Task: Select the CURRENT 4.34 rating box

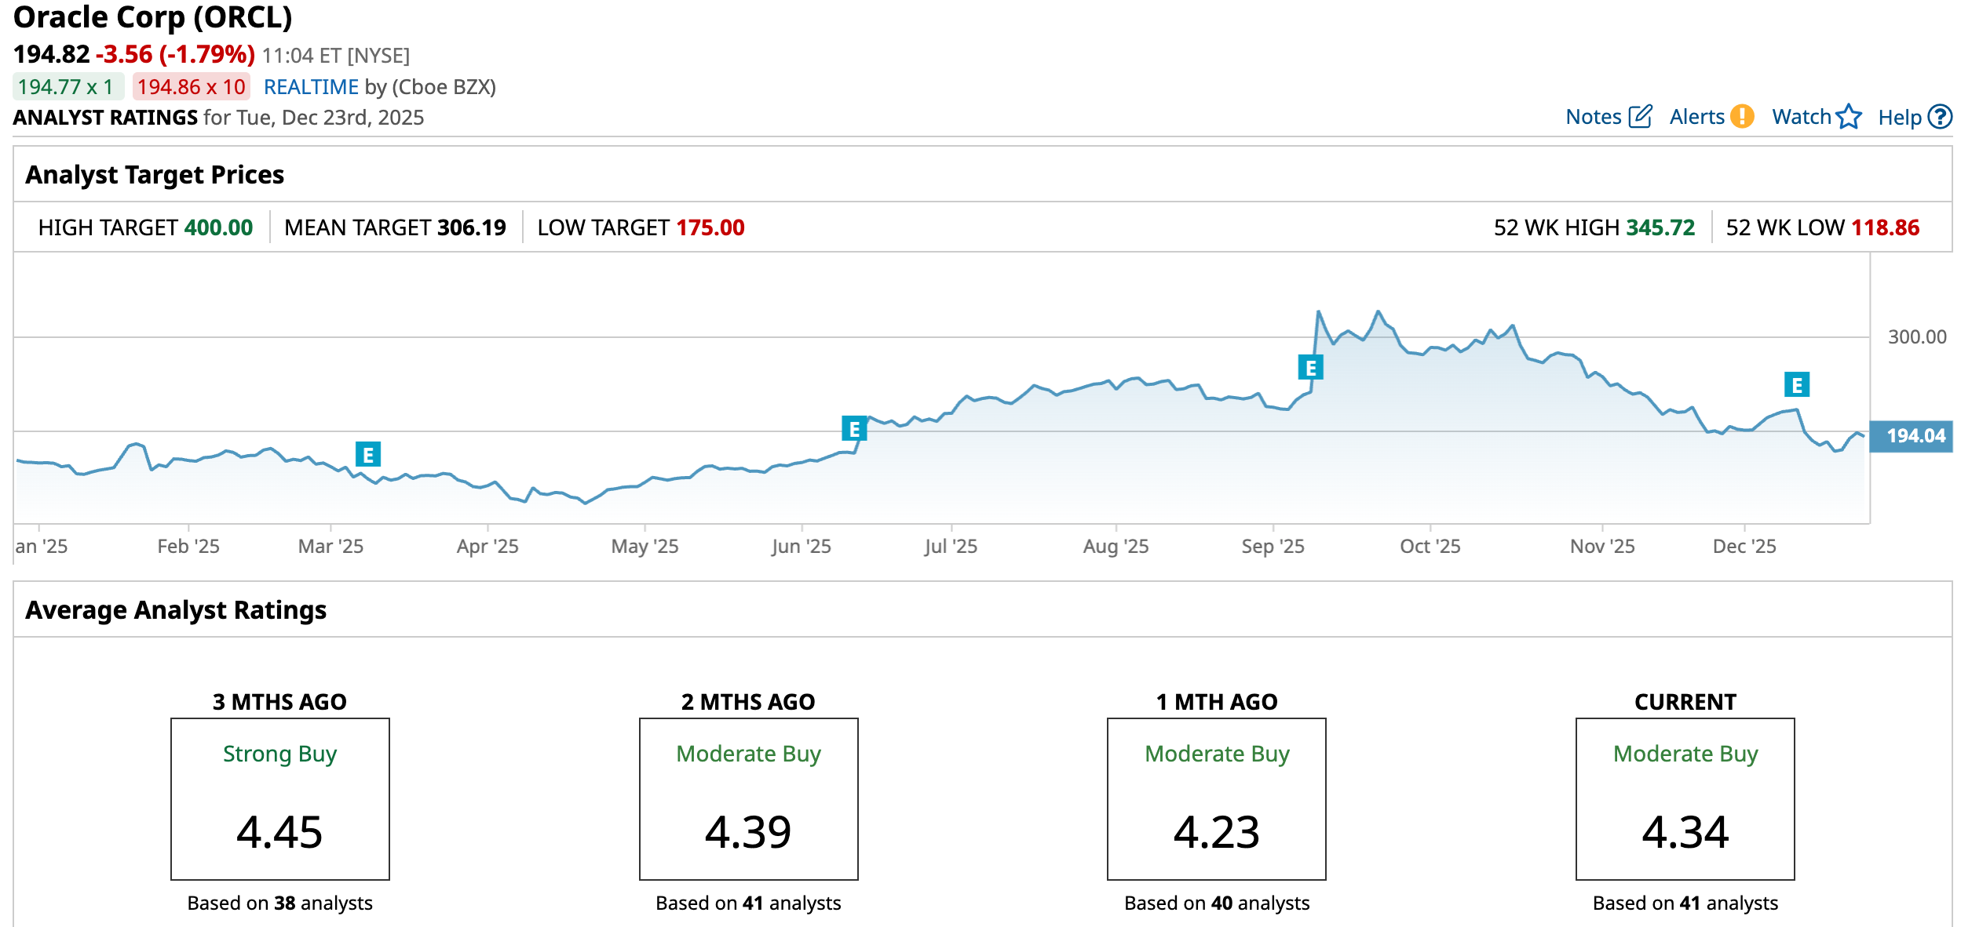Action: pos(1685,798)
